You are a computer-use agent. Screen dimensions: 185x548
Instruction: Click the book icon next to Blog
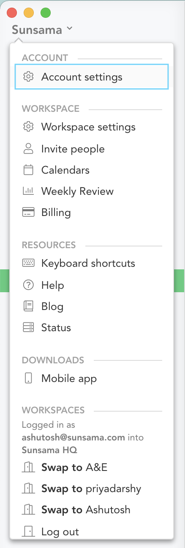tap(28, 306)
